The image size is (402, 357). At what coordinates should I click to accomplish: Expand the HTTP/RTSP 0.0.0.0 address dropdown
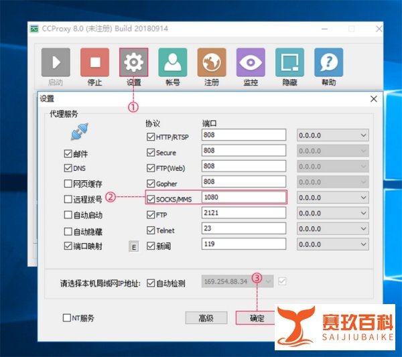(333, 135)
